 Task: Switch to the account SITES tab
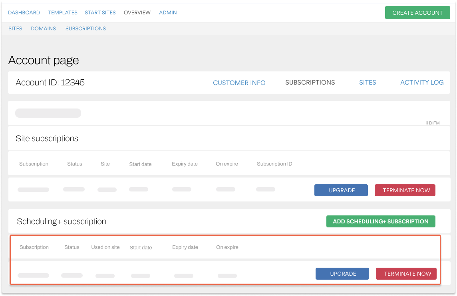[x=368, y=82]
